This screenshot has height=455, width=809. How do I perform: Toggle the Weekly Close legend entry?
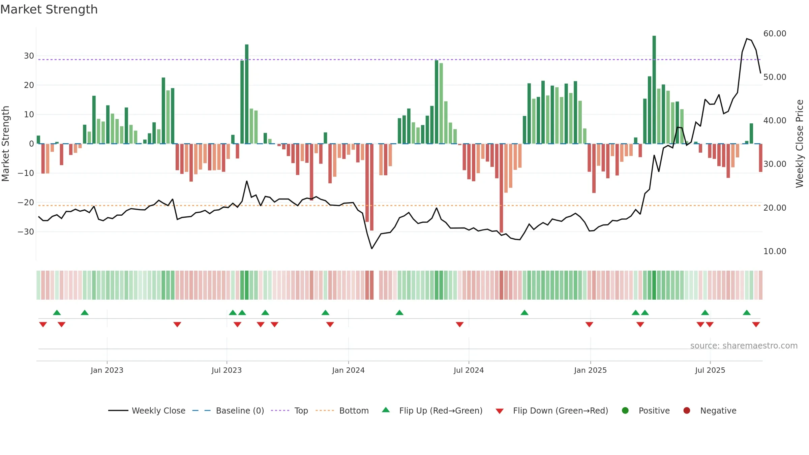click(x=147, y=411)
